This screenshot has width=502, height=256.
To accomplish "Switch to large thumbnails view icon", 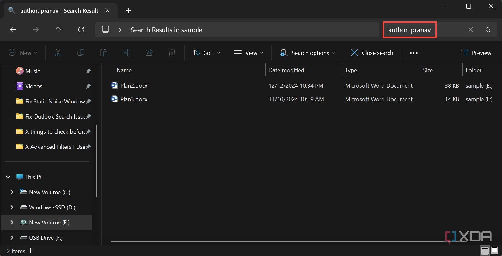I will (494, 251).
